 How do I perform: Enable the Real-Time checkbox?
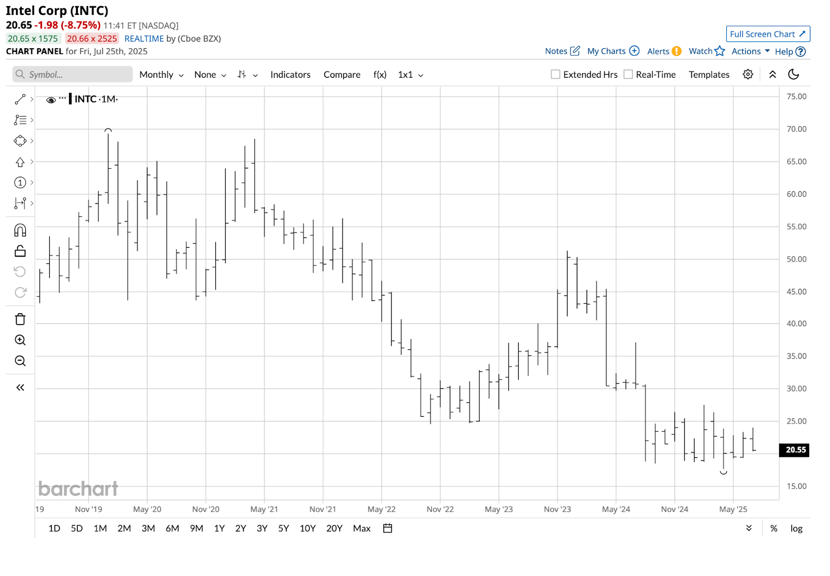[628, 74]
